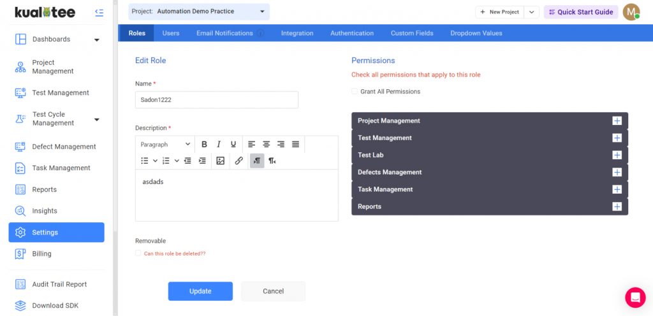Click the Cancel button
This screenshot has height=316, width=653.
[273, 291]
